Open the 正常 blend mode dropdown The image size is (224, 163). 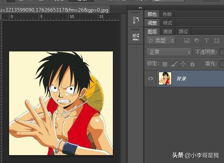169,52
